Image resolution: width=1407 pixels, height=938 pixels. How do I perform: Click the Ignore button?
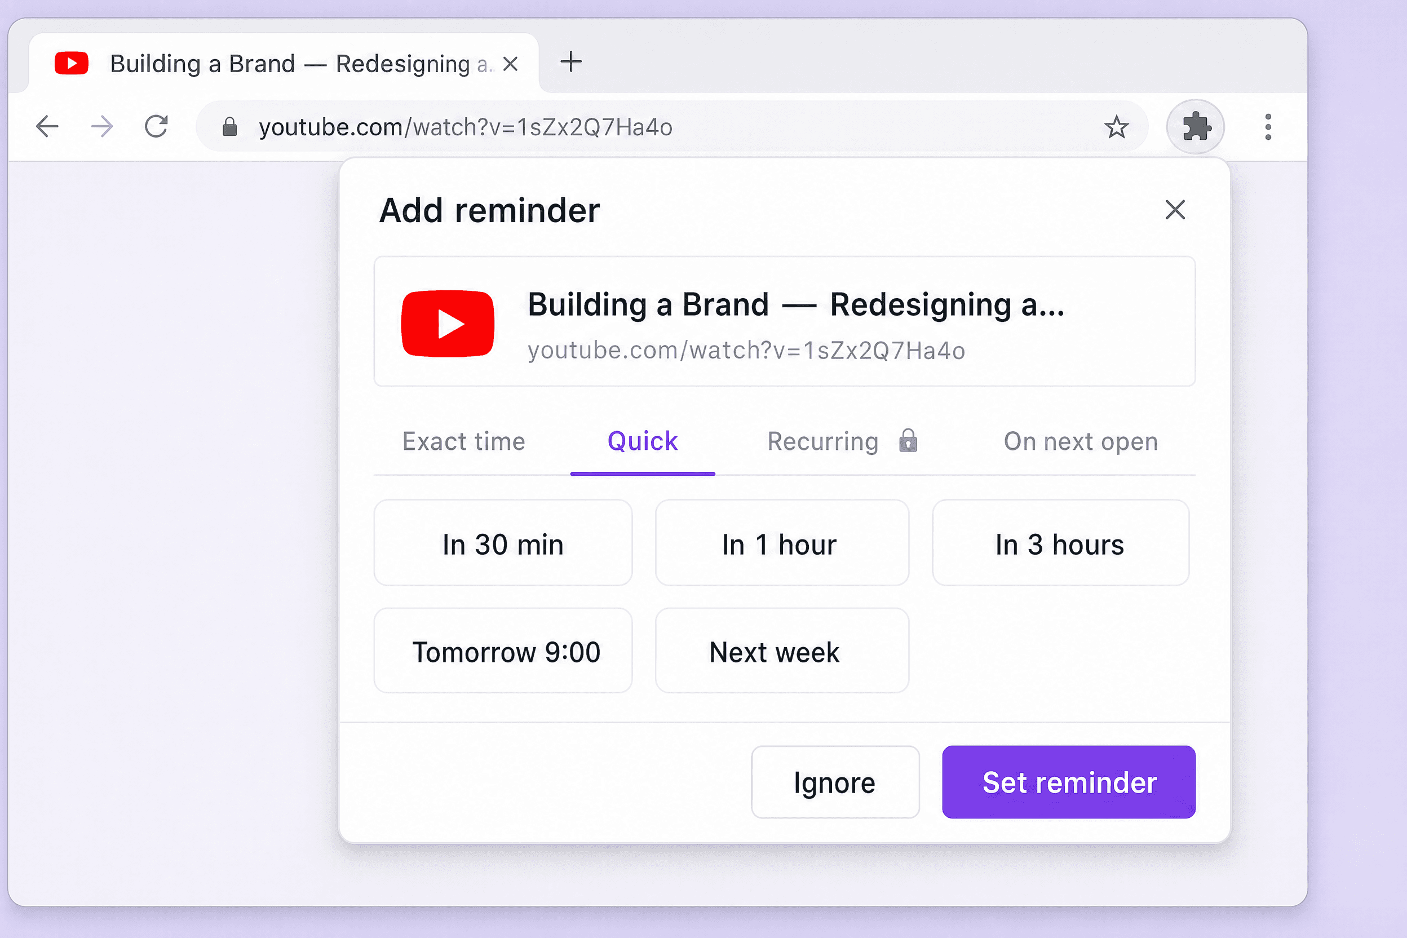click(x=834, y=782)
